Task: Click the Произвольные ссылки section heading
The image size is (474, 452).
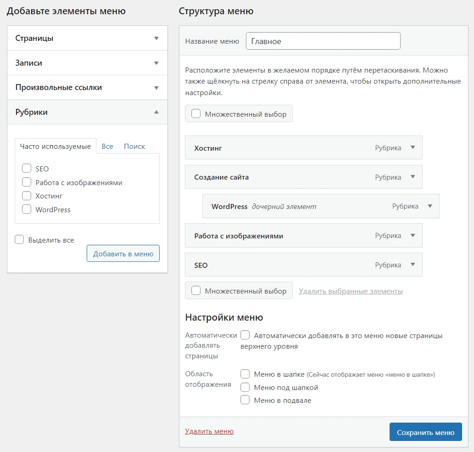Action: coord(59,87)
